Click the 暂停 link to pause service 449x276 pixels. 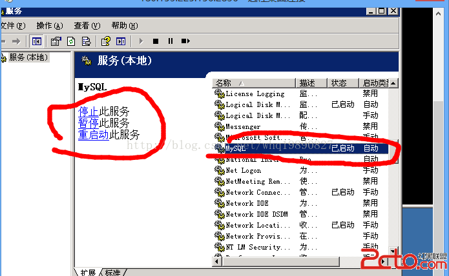pos(89,123)
